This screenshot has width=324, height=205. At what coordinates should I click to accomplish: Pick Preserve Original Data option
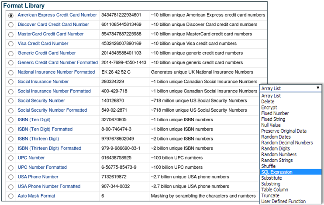pos(283,131)
